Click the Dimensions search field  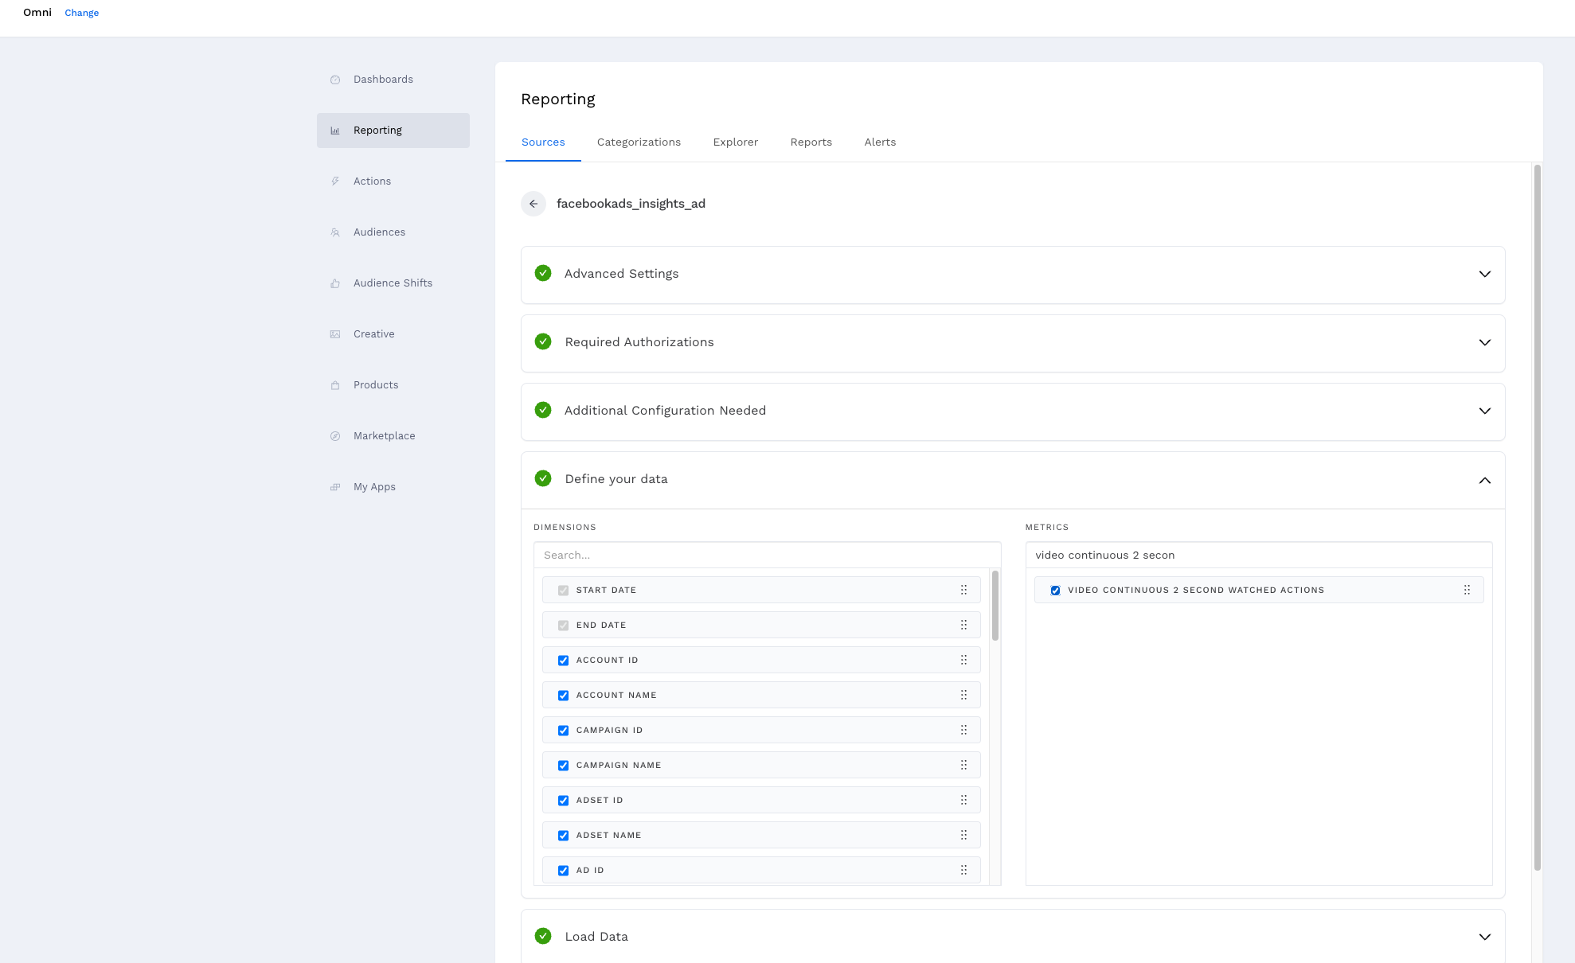pyautogui.click(x=766, y=555)
